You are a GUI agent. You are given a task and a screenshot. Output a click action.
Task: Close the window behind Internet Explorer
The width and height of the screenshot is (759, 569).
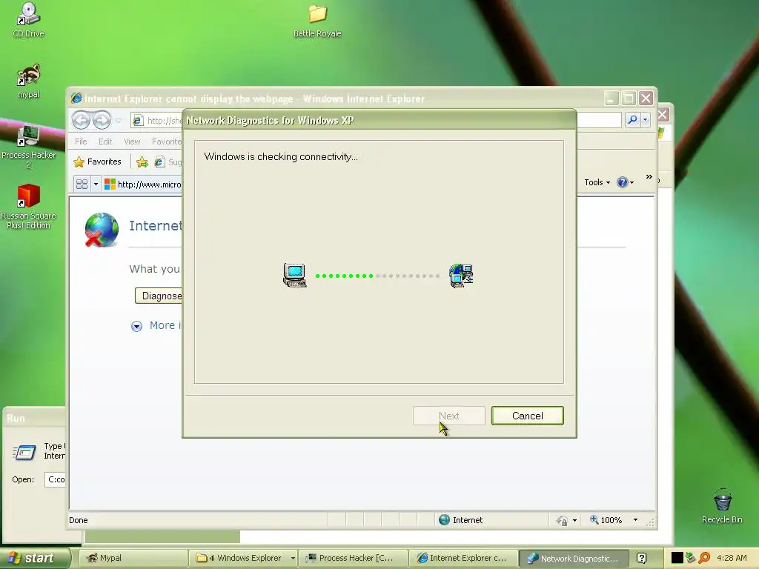click(663, 115)
